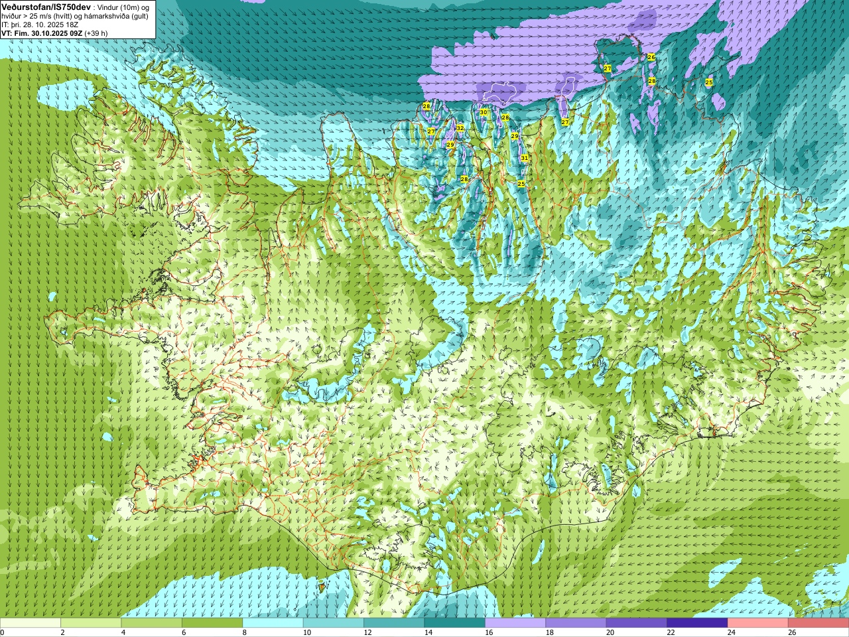849x637 pixels.
Task: Click the scale tick label 8
Action: click(x=245, y=632)
